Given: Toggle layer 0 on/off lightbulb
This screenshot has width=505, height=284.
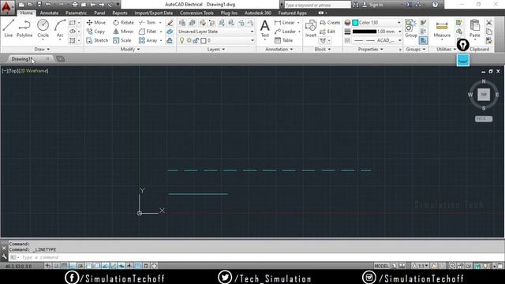Looking at the screenshot, I should click(182, 40).
